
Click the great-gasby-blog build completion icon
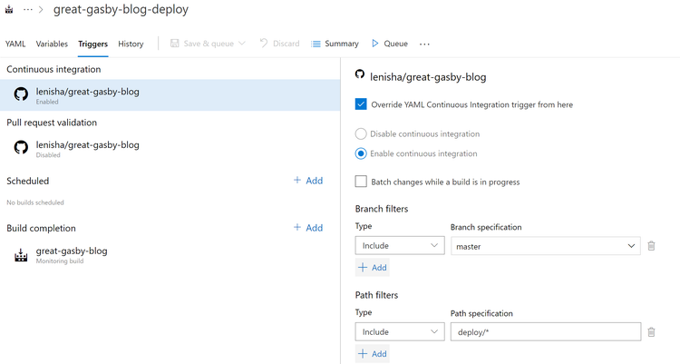click(x=21, y=255)
